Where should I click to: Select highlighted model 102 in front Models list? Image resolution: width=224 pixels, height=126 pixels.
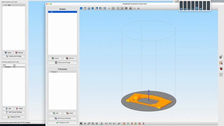(63, 12)
